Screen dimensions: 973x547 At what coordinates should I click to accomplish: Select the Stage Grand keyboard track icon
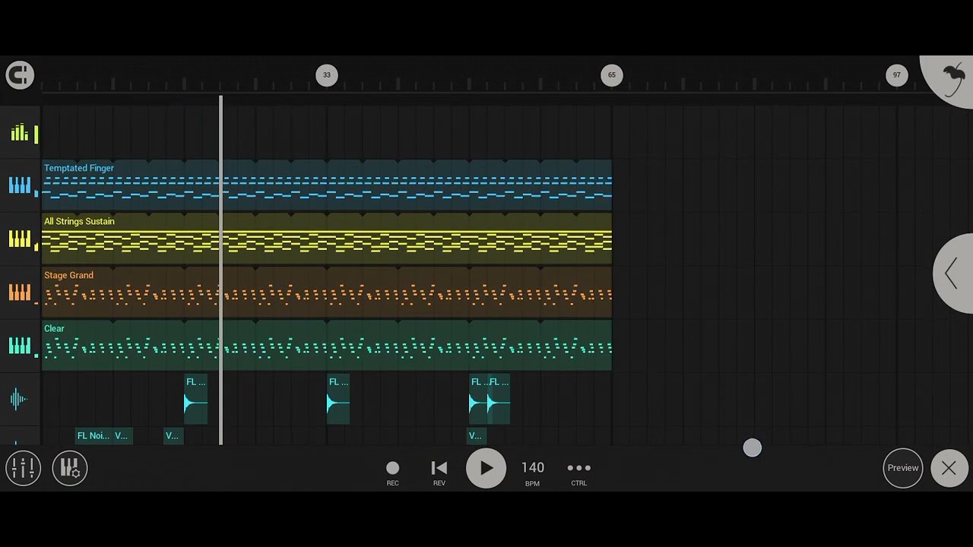click(x=21, y=292)
